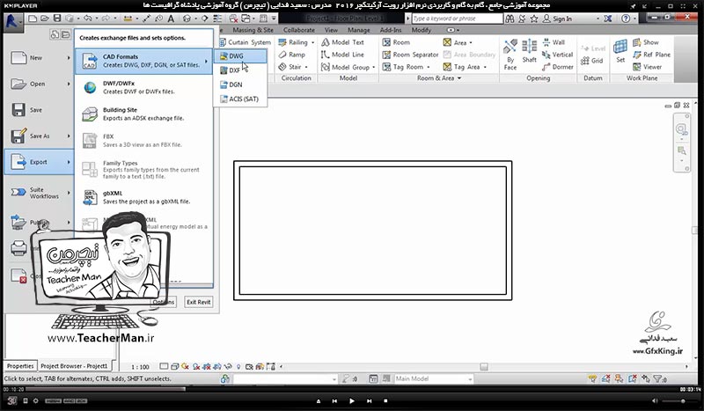Click the KMPlayer play button
The width and height of the screenshot is (704, 411).
pyautogui.click(x=351, y=400)
